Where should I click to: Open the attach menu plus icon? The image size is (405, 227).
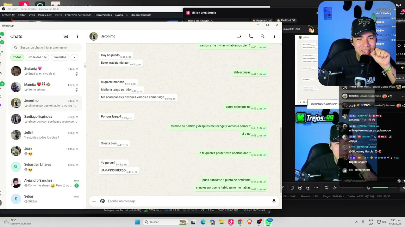(94, 201)
